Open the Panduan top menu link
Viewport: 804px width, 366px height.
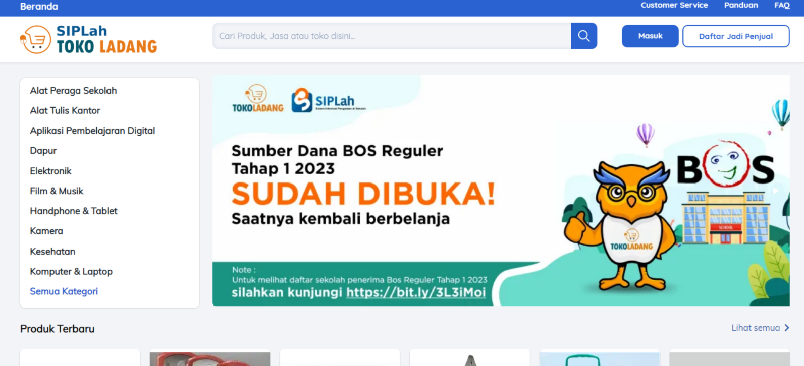pos(741,5)
